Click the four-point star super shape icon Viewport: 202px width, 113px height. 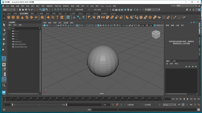tap(48, 17)
